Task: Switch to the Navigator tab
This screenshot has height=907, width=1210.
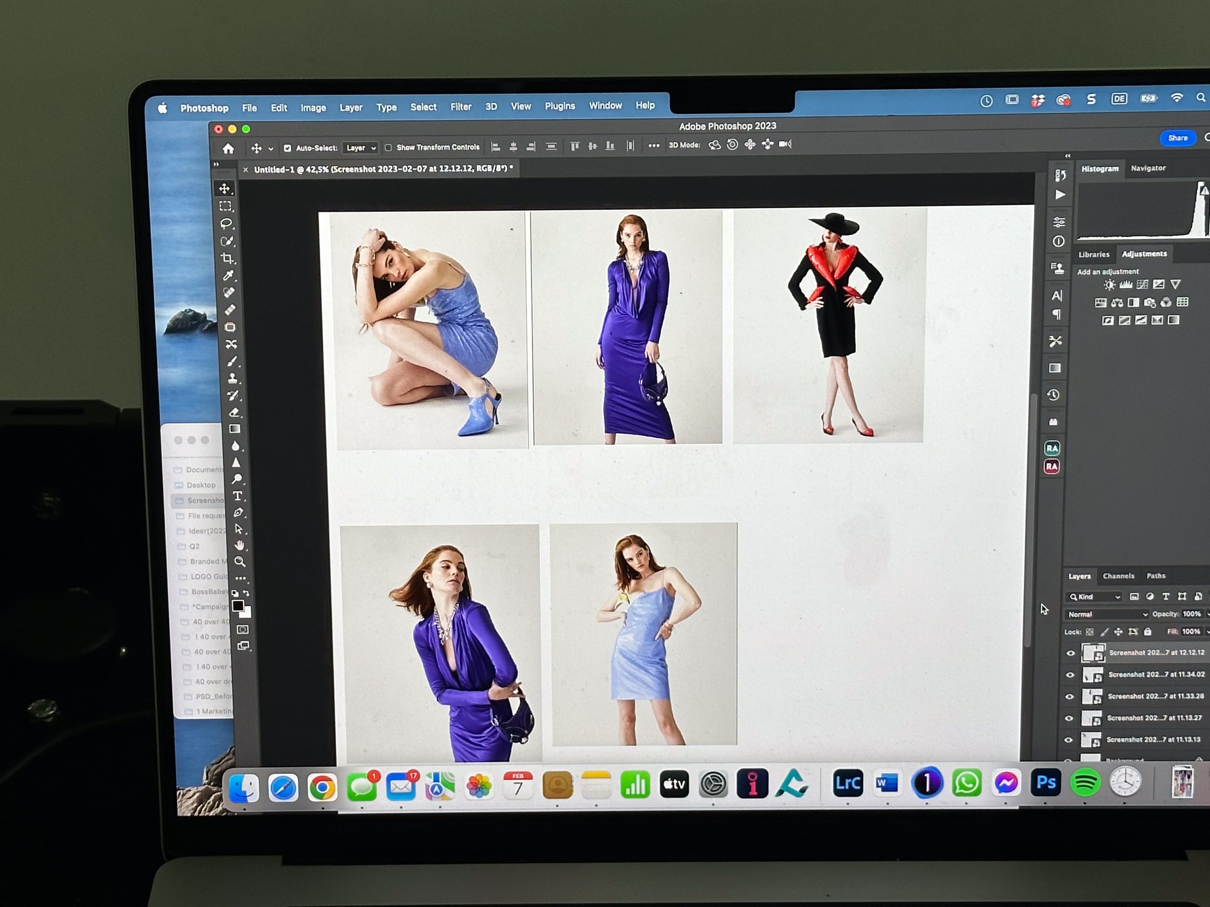Action: click(x=1148, y=168)
